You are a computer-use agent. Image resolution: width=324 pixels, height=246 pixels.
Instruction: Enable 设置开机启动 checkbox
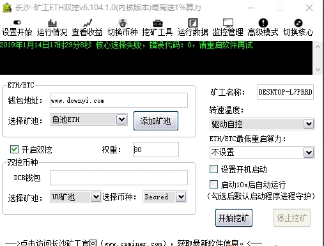coord(213,169)
